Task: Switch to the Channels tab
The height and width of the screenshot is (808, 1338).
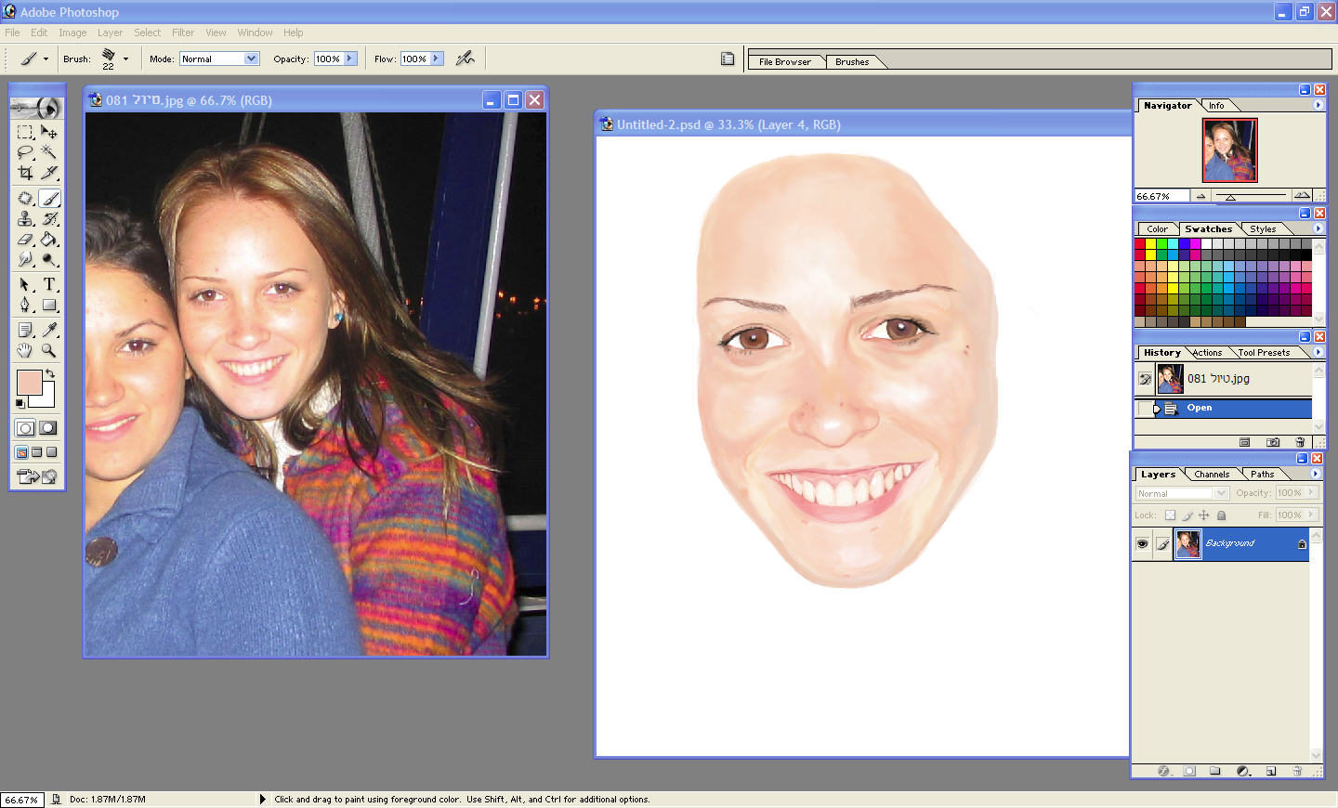Action: (x=1211, y=475)
